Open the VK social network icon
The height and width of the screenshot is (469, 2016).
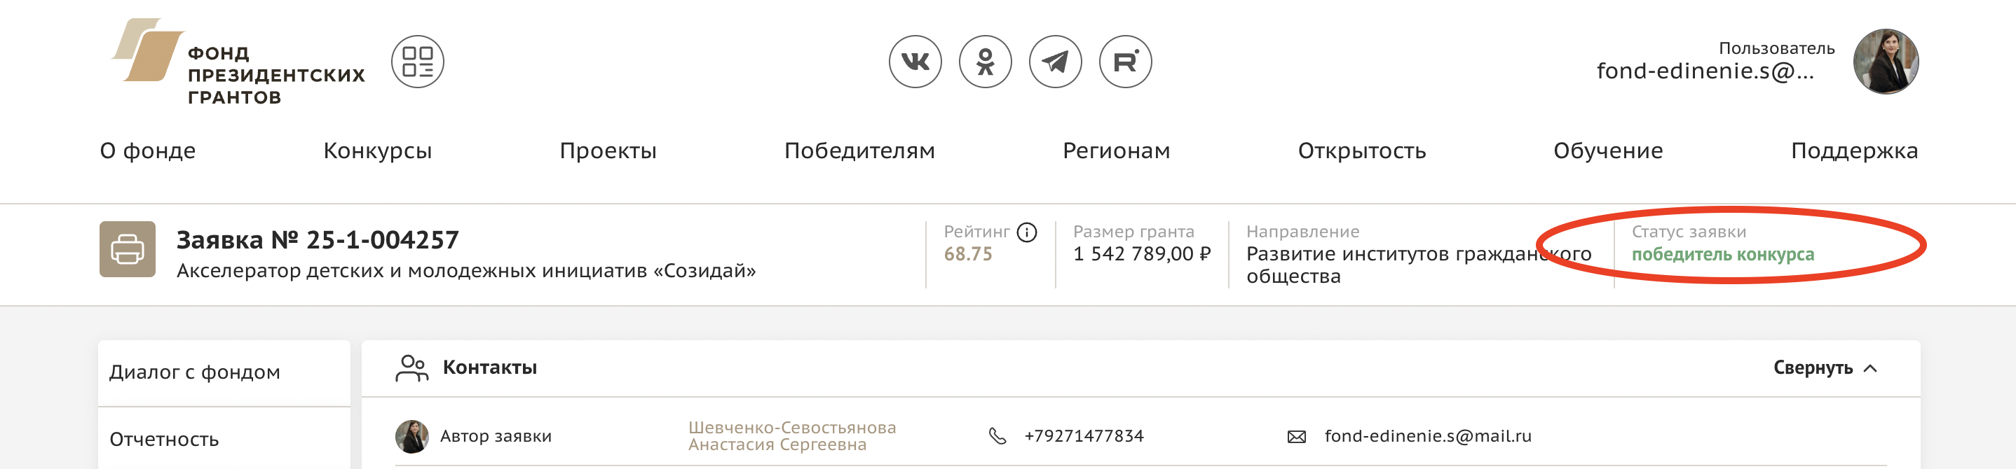[915, 62]
